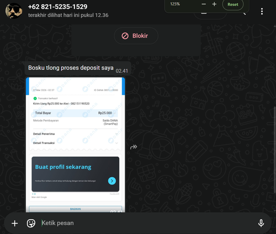
Task: Open the attachment plus menu
Action: pos(15,224)
